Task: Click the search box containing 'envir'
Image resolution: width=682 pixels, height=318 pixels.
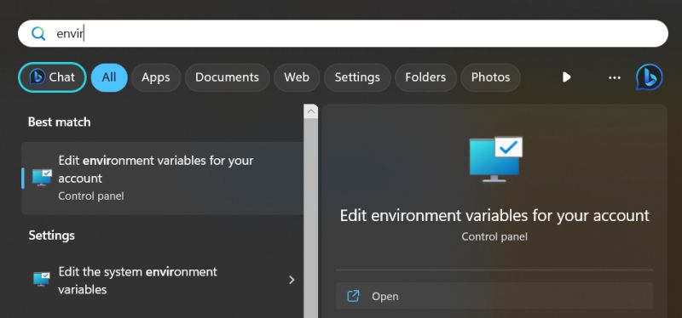Action: (343, 33)
